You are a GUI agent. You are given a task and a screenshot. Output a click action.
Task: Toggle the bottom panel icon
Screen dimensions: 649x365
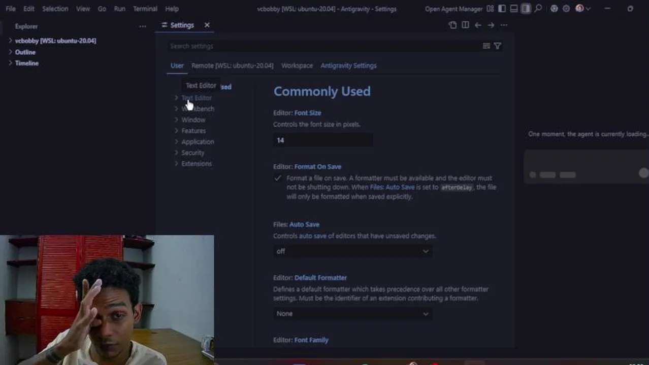514,9
